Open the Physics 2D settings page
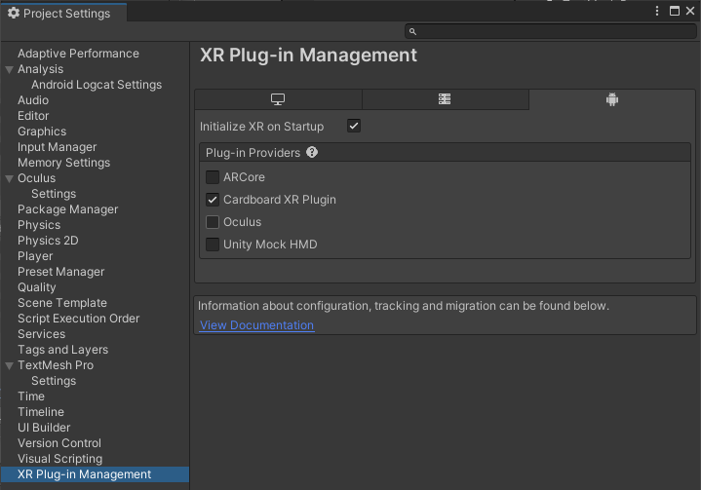Screen dimensions: 701x490 pos(48,241)
